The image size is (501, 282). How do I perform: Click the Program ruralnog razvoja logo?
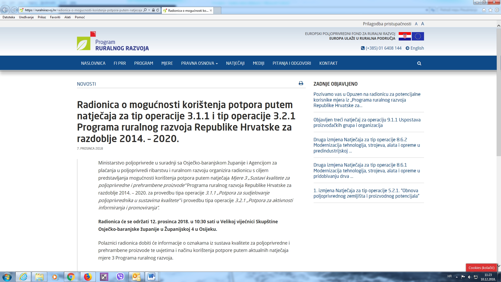[x=113, y=41]
